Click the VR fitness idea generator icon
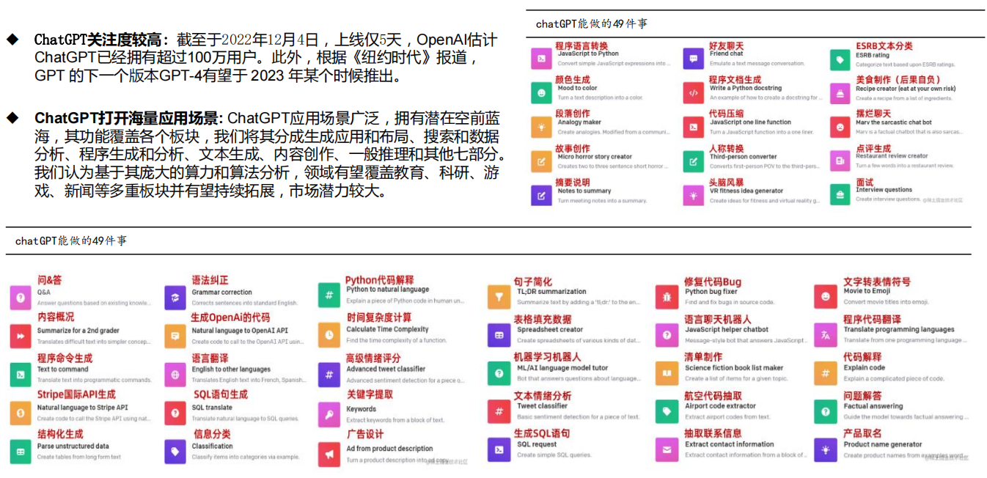This screenshot has height=478, width=987. tap(693, 195)
